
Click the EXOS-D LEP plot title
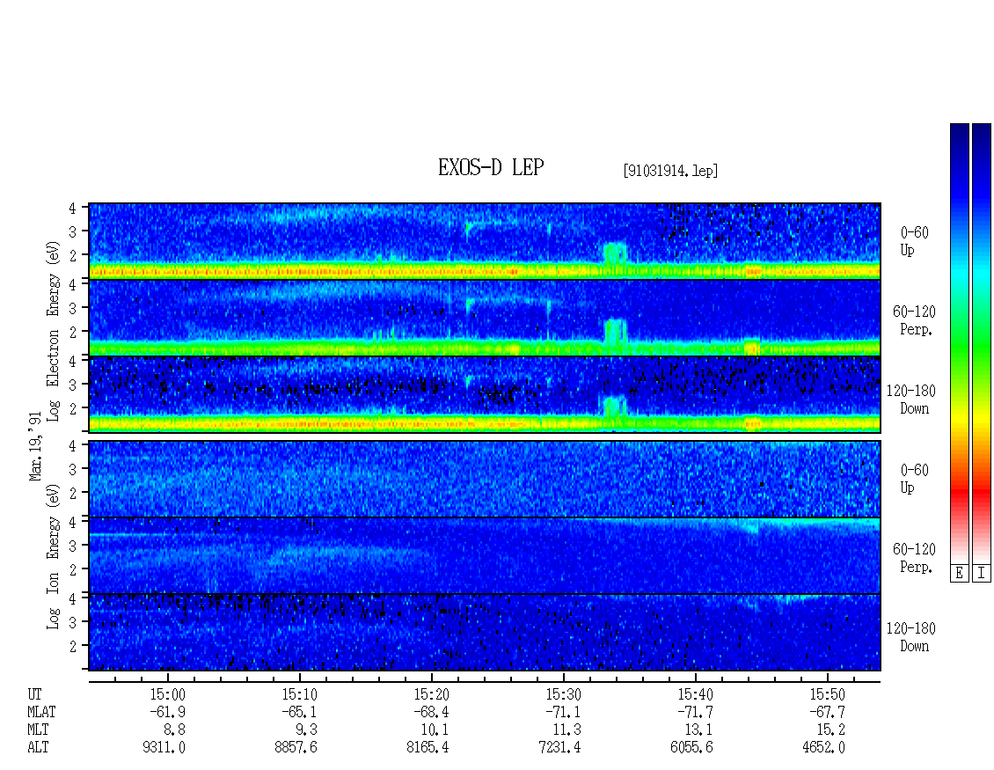click(x=491, y=167)
